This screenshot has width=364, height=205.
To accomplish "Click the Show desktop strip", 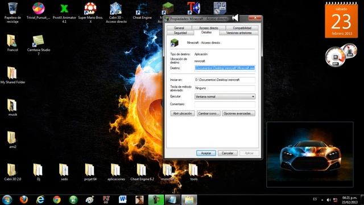I will tap(362, 200).
